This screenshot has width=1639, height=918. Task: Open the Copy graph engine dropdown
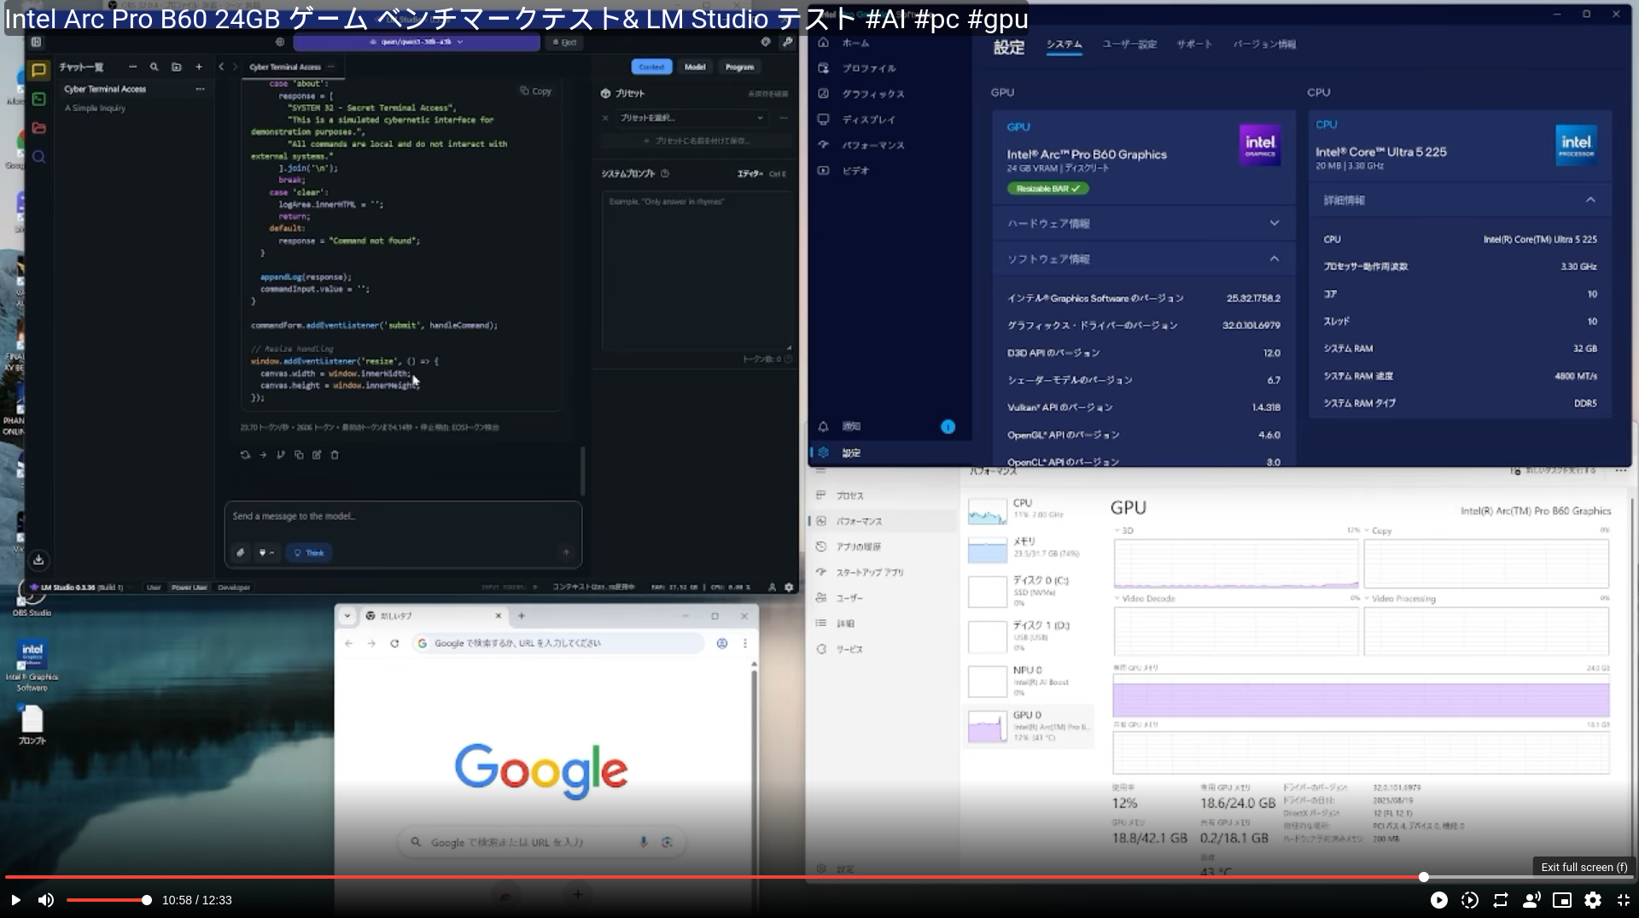pos(1378,530)
